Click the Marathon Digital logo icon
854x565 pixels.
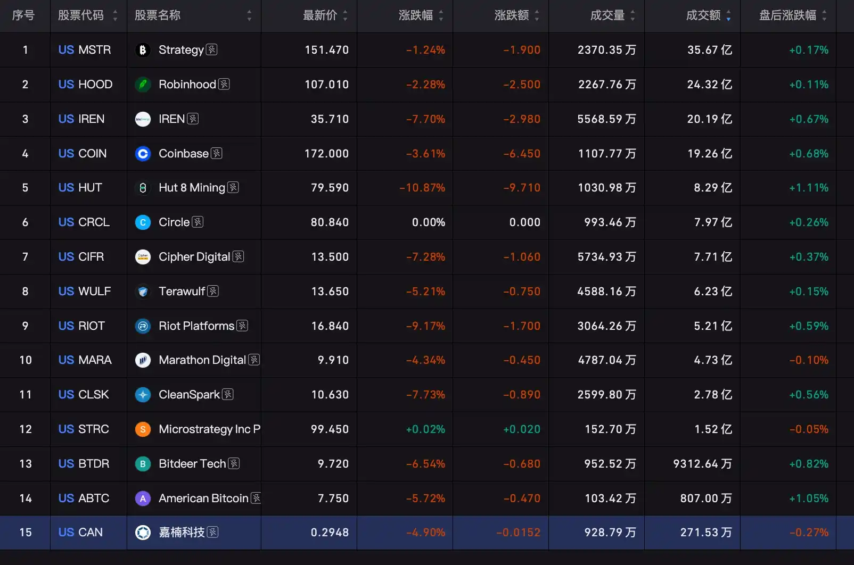click(143, 360)
